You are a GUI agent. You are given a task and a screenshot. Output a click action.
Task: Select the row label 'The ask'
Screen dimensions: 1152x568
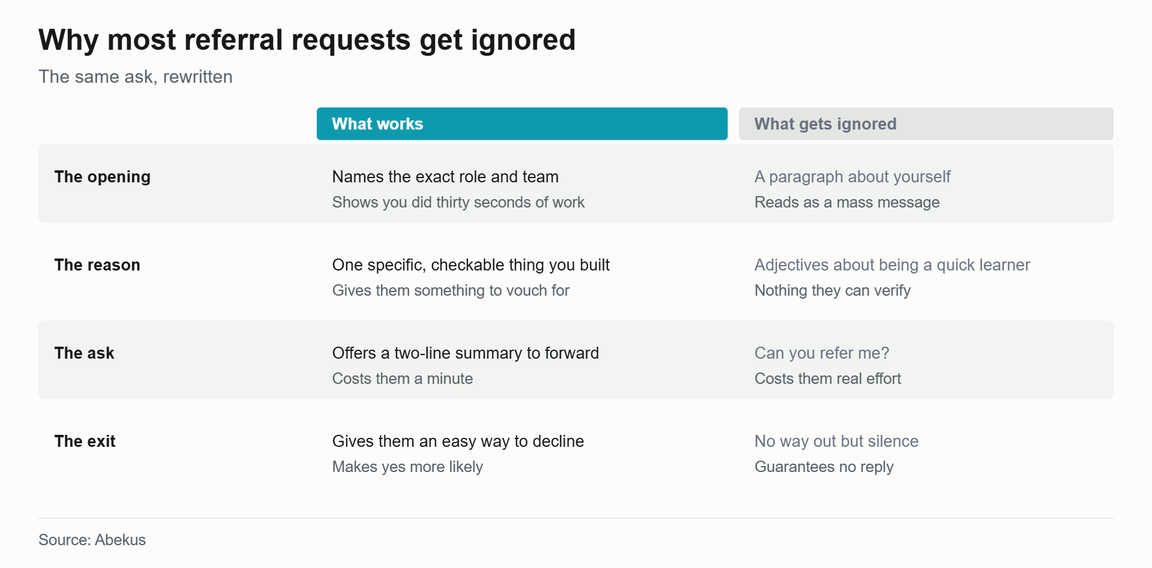pos(85,353)
